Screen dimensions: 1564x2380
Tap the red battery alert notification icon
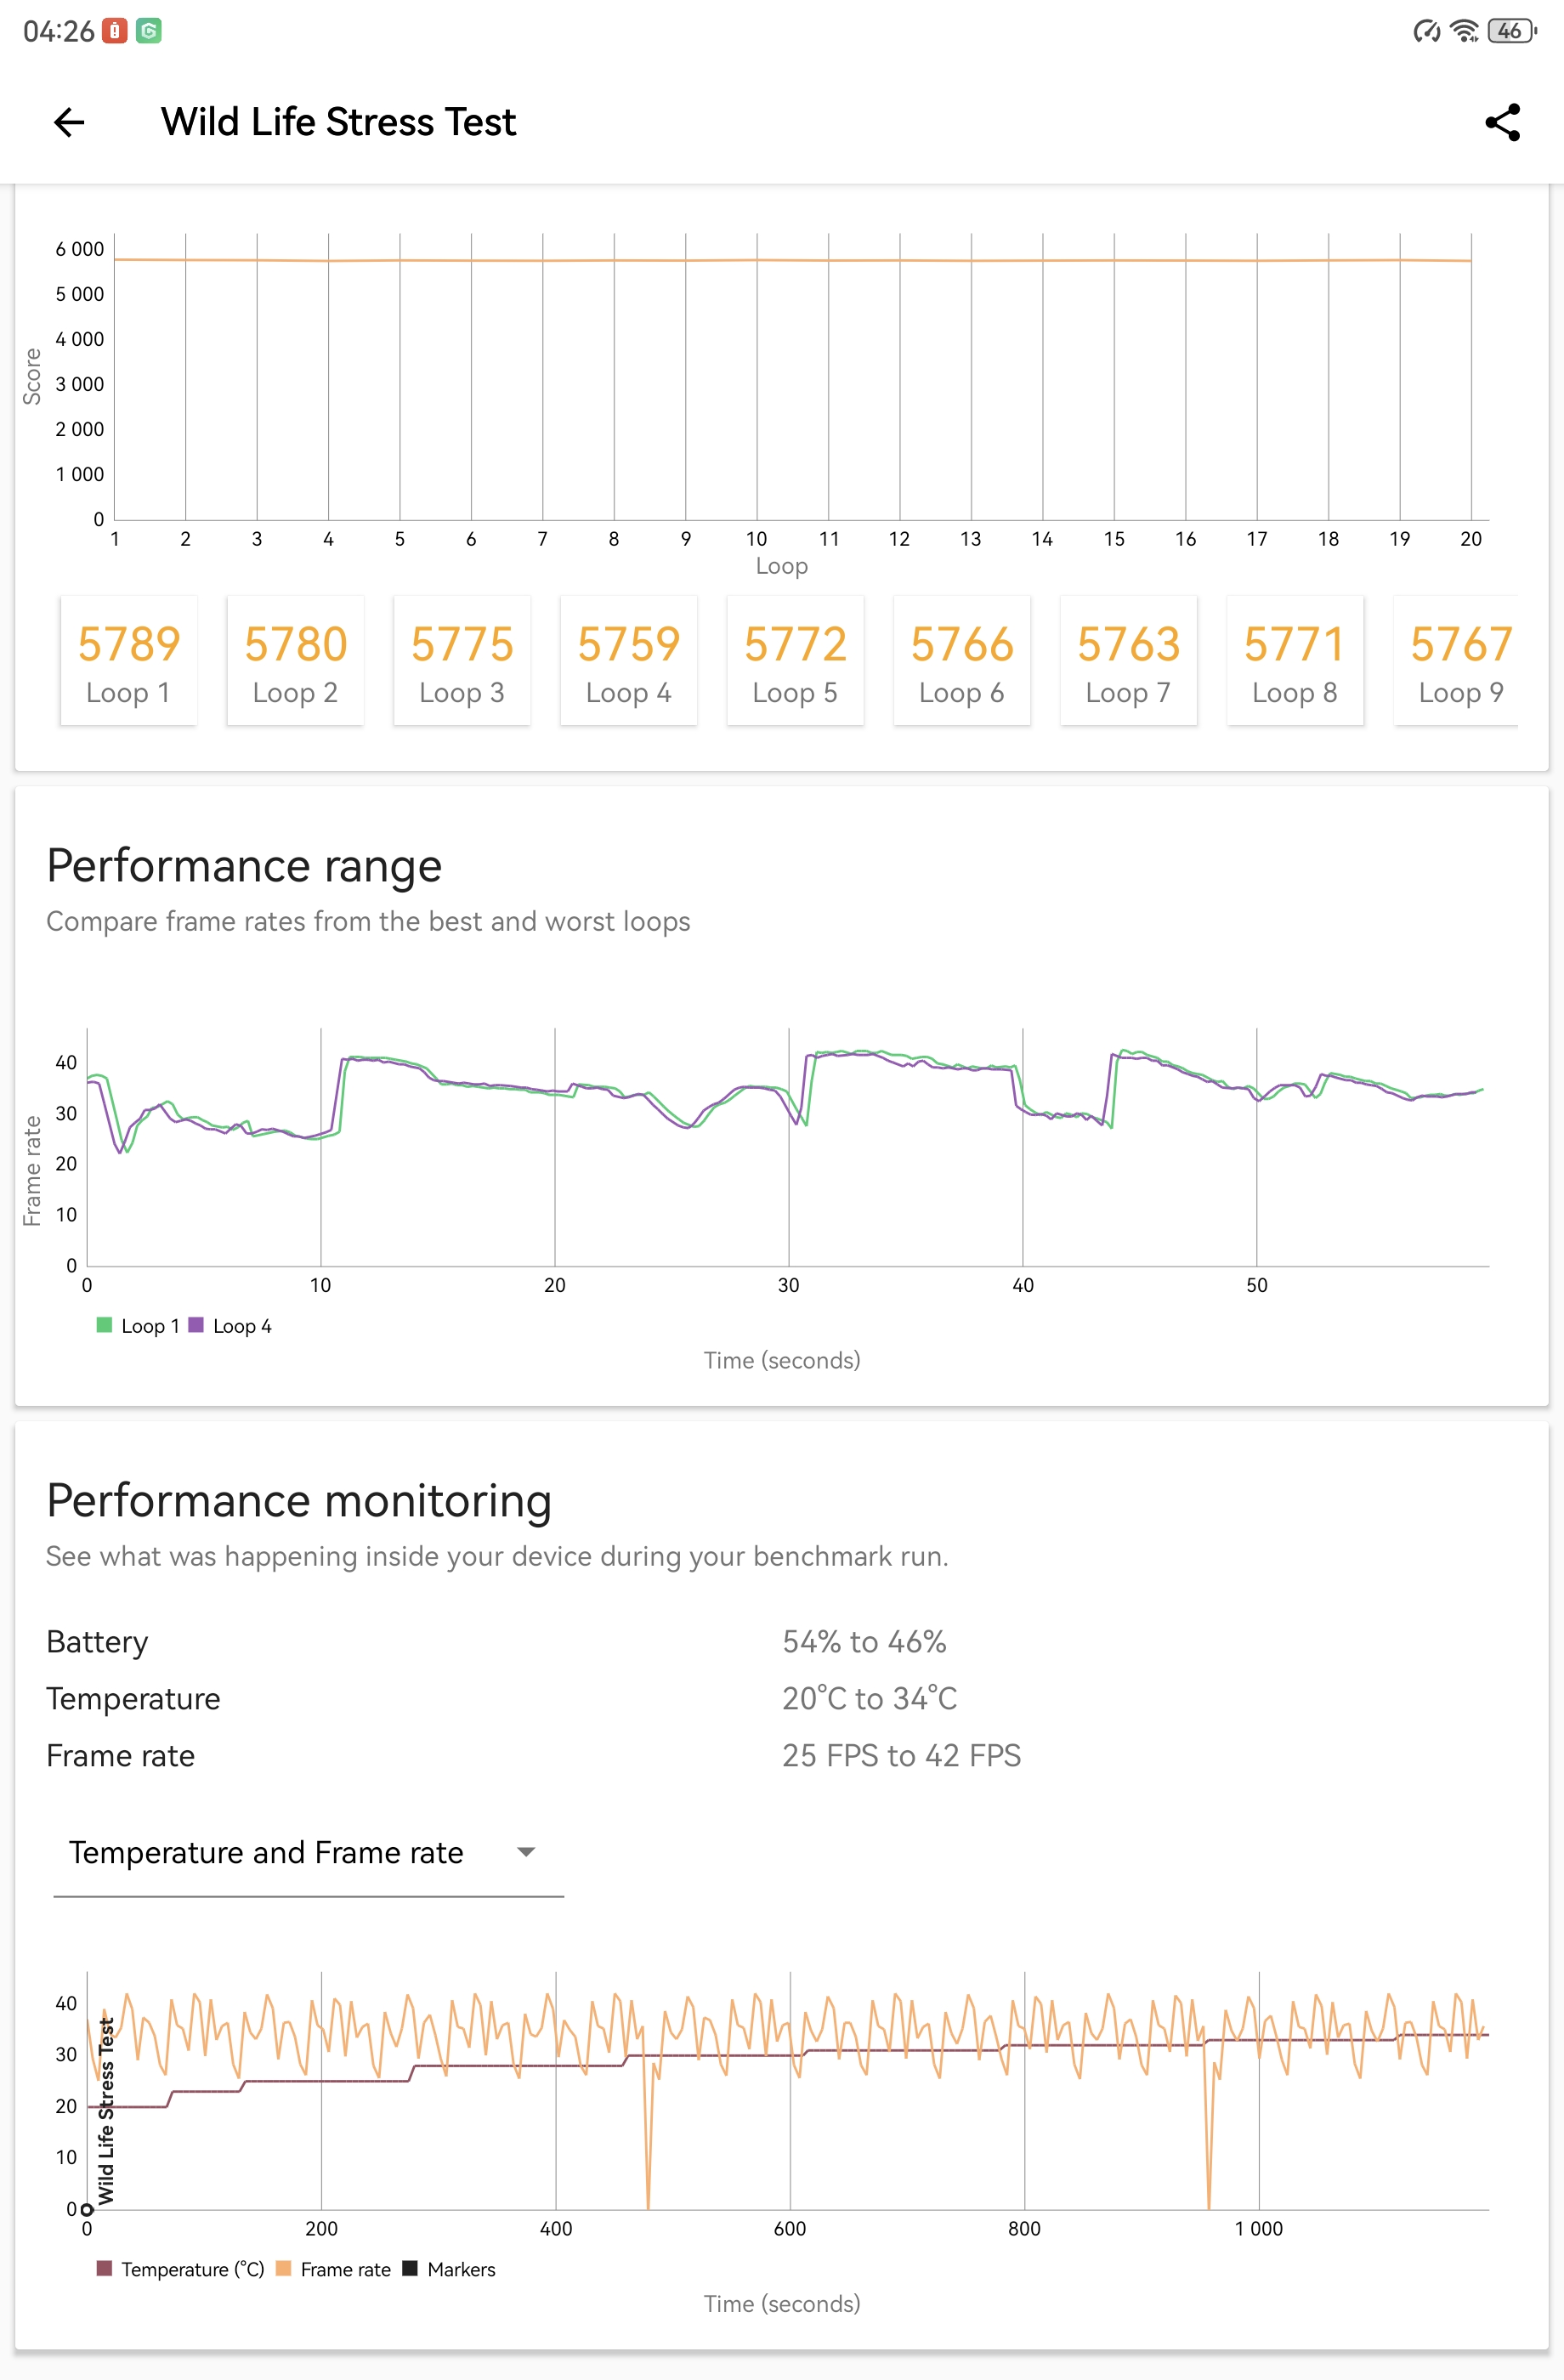[x=115, y=31]
